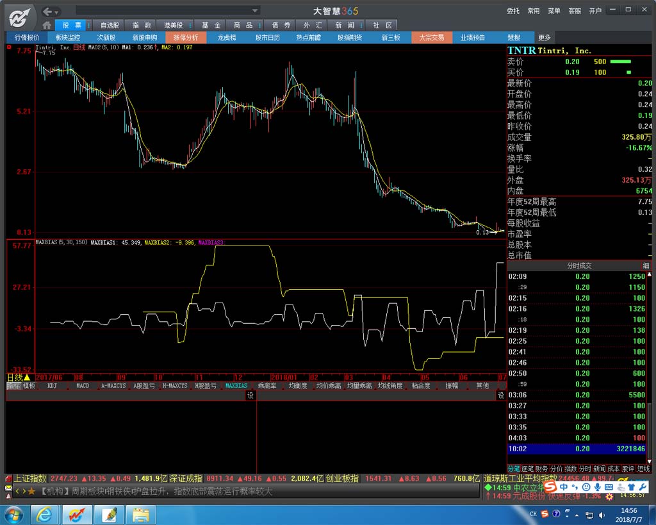This screenshot has width=656, height=525.
Task: Open the 菜单 main menu
Action: click(x=554, y=11)
